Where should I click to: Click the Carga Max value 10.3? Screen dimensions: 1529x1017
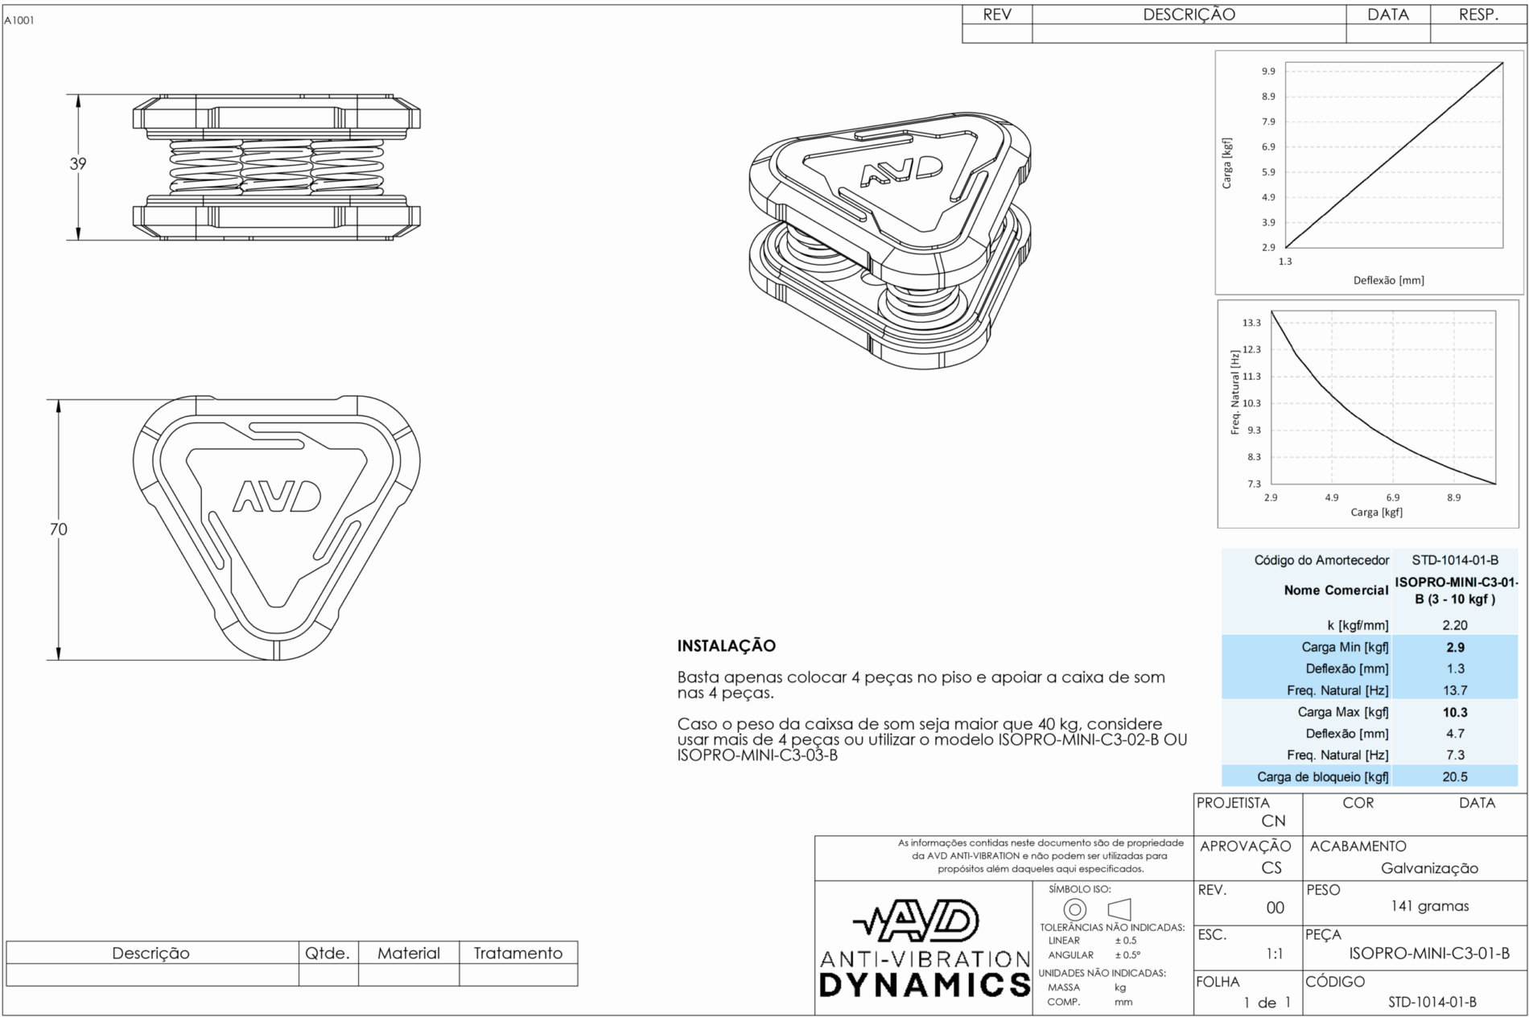click(x=1454, y=712)
